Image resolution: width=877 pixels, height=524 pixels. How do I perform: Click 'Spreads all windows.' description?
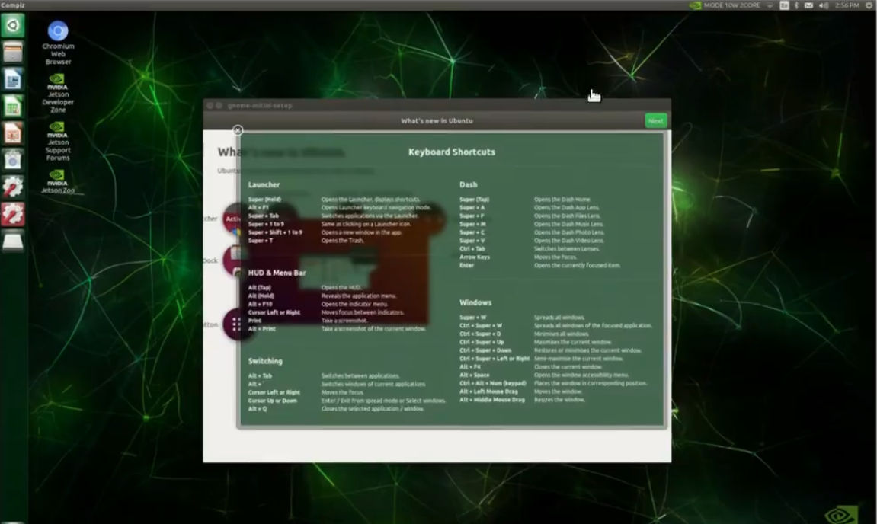pyautogui.click(x=559, y=317)
